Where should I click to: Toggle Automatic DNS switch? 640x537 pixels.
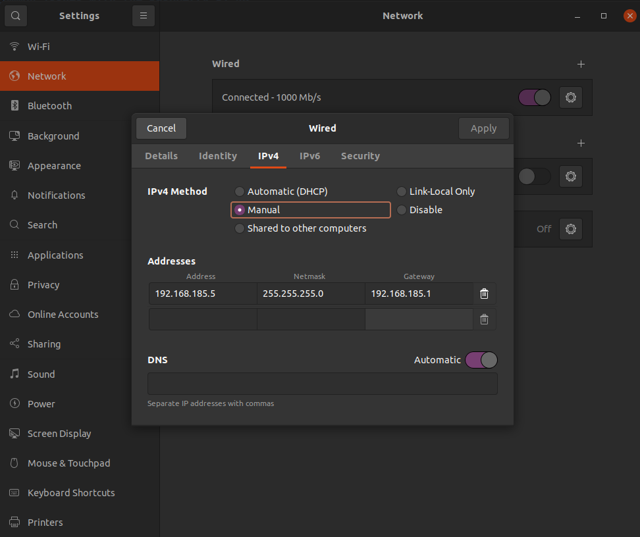point(481,360)
